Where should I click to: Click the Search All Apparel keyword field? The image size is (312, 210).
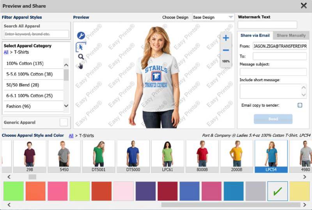[36, 34]
